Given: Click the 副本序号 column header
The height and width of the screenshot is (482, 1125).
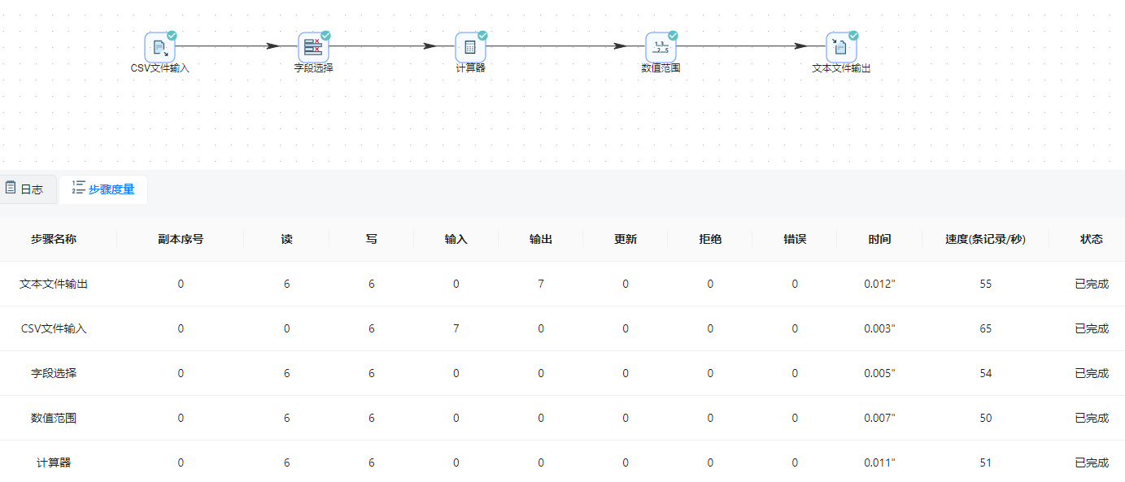Looking at the screenshot, I should point(181,239).
